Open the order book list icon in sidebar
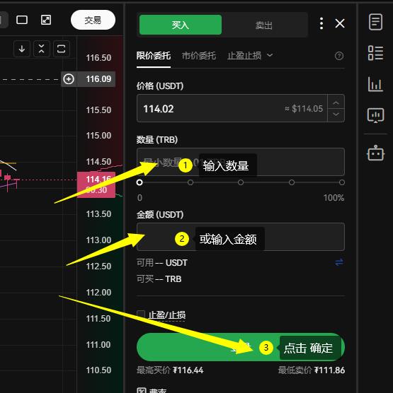Screen dimensions: 393x393 pyautogui.click(x=376, y=53)
